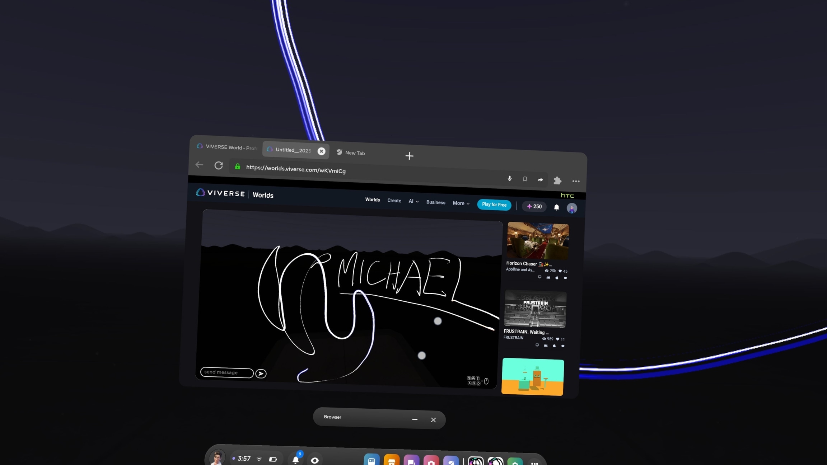Image resolution: width=827 pixels, height=465 pixels.
Task: Switch to the New Tab
Action: 355,152
